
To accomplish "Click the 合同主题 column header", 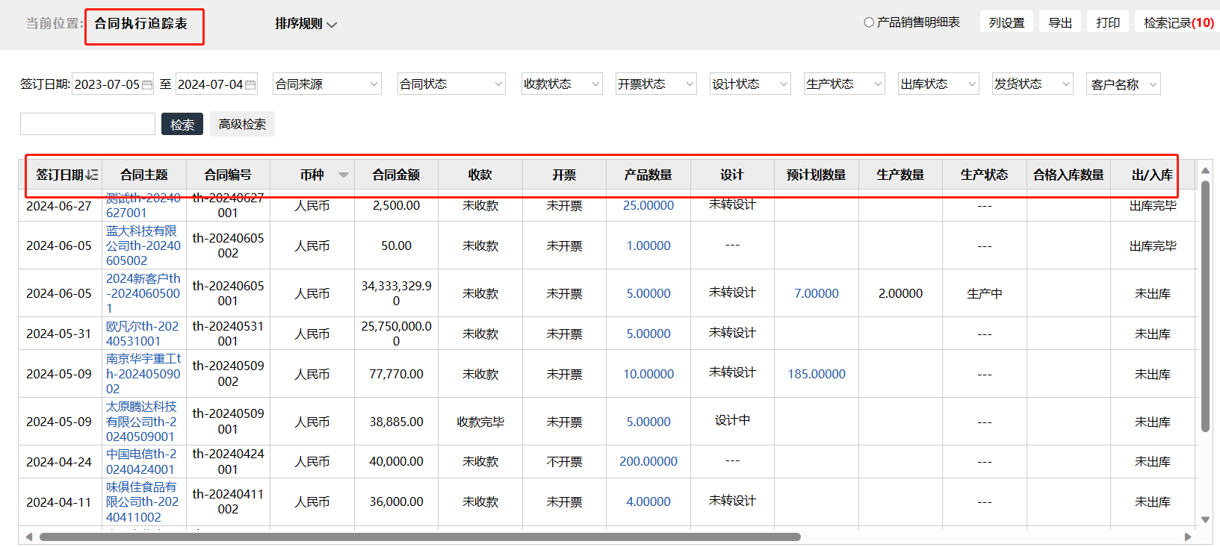I will pos(144,175).
